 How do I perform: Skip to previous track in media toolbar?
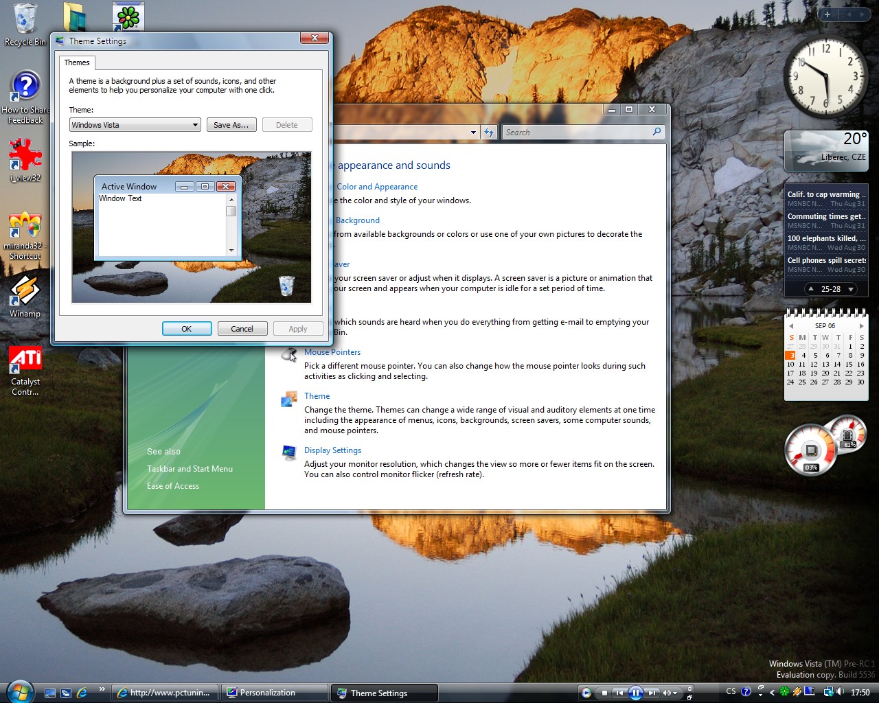pyautogui.click(x=619, y=693)
